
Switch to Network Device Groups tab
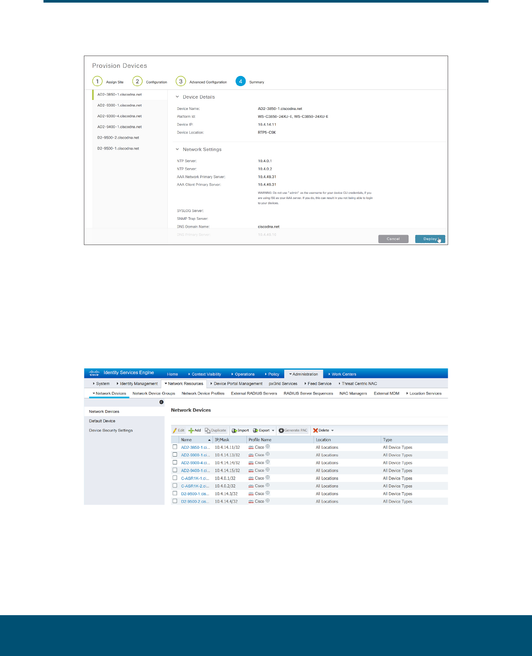coord(154,393)
